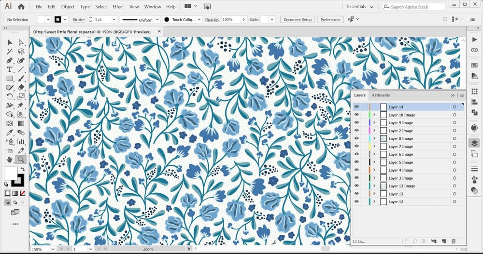Image resolution: width=483 pixels, height=254 pixels.
Task: Click Document Setup button
Action: click(x=298, y=19)
